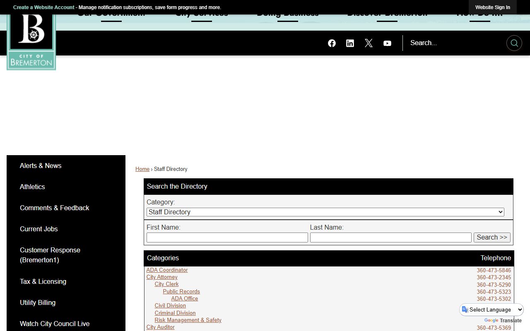Open Athletics sidebar item

pos(32,187)
